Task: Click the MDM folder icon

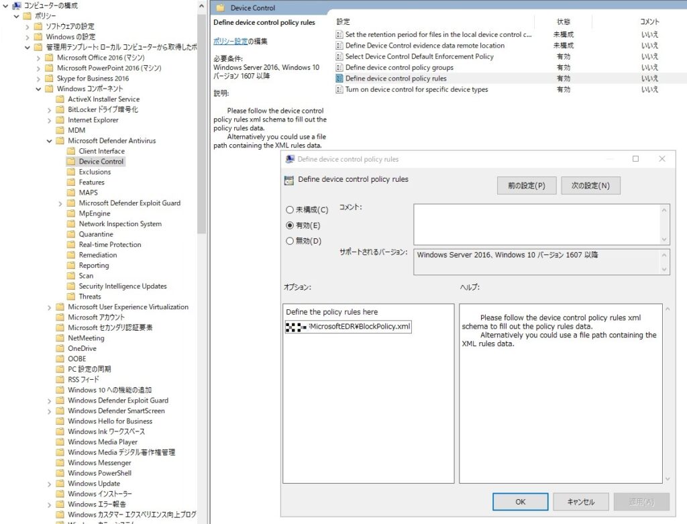Action: (x=60, y=130)
